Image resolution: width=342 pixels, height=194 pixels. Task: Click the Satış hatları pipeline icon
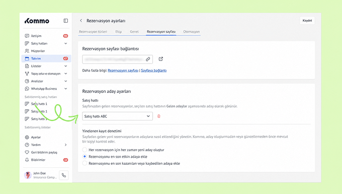click(27, 43)
